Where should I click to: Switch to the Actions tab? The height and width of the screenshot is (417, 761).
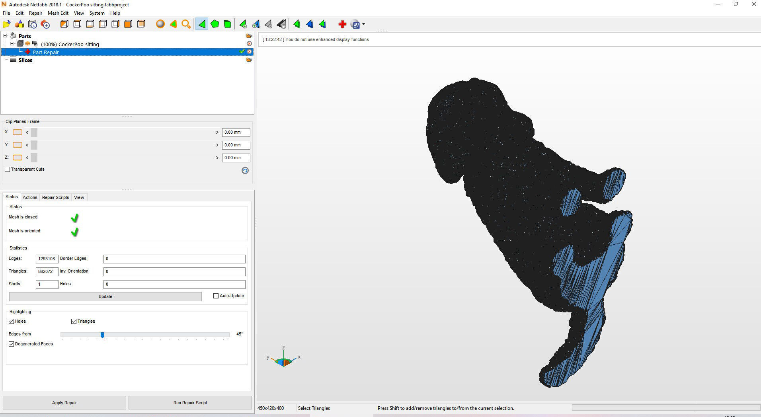[30, 197]
